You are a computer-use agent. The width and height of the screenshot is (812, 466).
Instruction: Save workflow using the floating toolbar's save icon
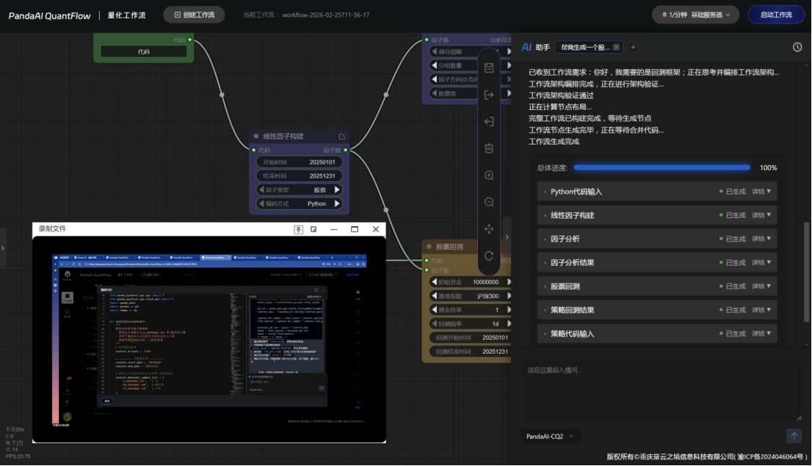489,68
